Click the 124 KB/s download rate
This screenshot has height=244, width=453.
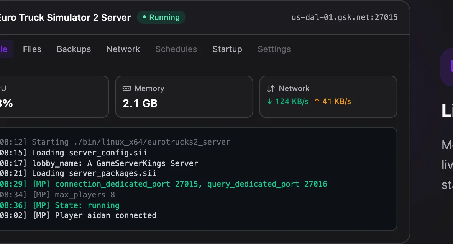pyautogui.click(x=292, y=101)
